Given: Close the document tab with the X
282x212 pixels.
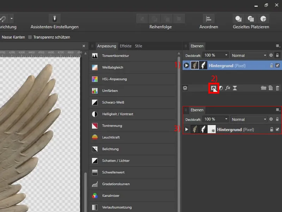Looking at the screenshot, I should 84,46.
